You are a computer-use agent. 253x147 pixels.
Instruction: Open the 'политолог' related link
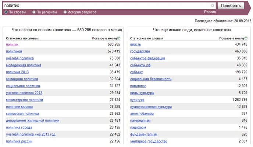(x=138, y=86)
